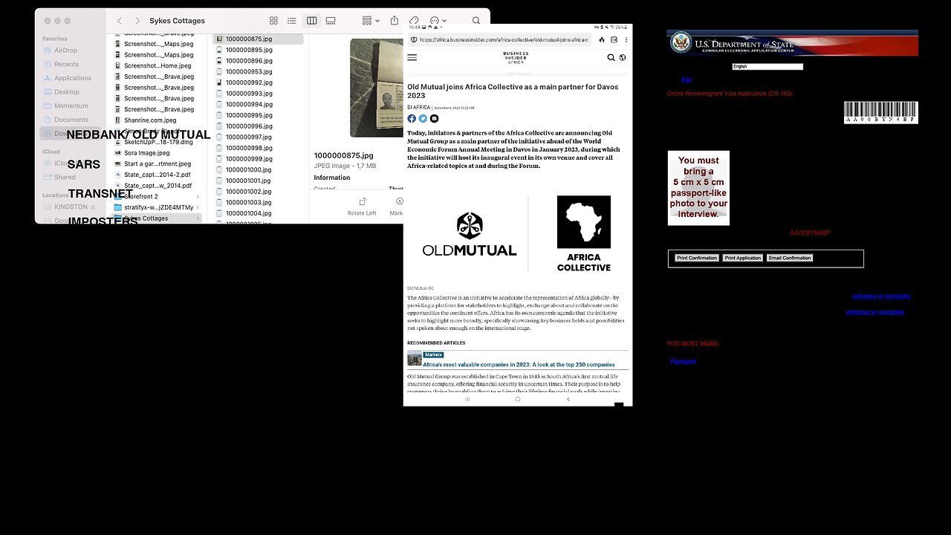Click the Business Insider Africa logo

click(x=516, y=57)
